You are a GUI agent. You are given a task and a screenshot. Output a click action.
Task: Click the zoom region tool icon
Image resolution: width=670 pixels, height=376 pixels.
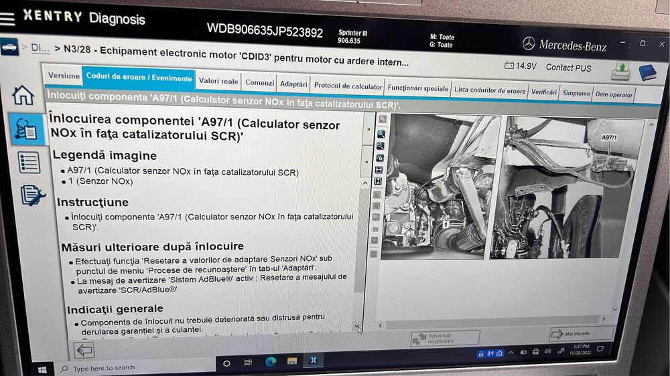click(x=379, y=158)
